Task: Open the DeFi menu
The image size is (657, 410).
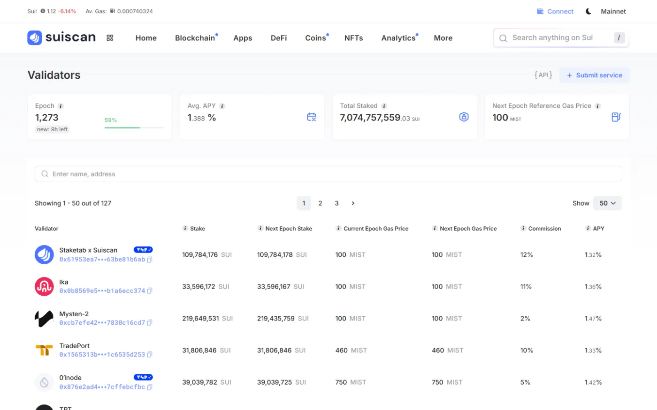Action: click(x=279, y=38)
